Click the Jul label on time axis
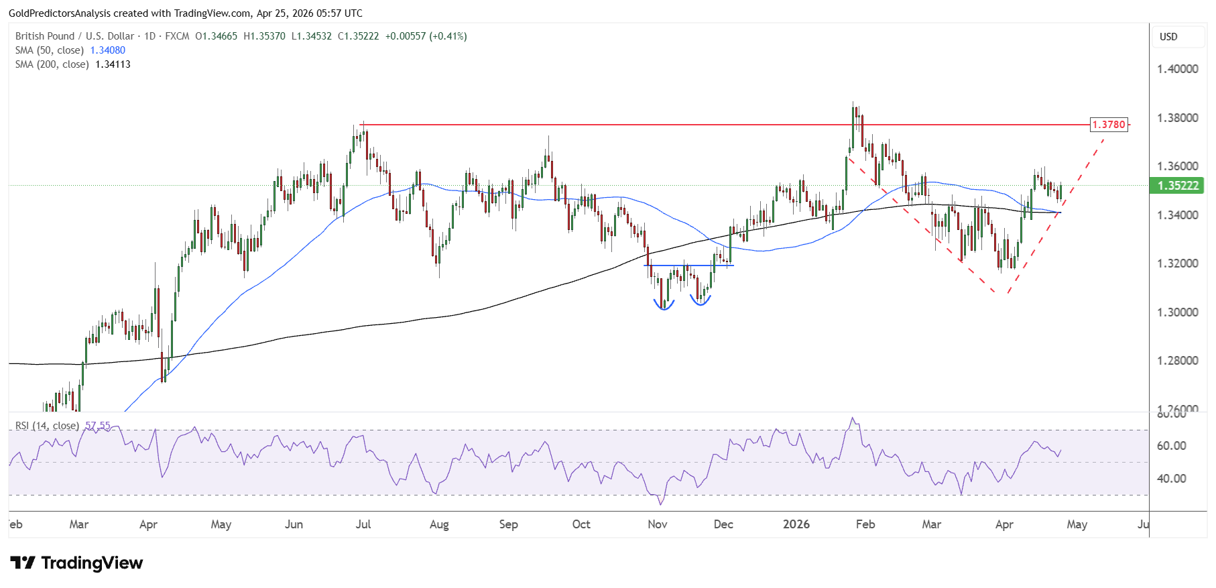The image size is (1216, 588). (363, 524)
